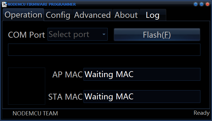
Task: Select the AP MAC text field
Action: 142,74
